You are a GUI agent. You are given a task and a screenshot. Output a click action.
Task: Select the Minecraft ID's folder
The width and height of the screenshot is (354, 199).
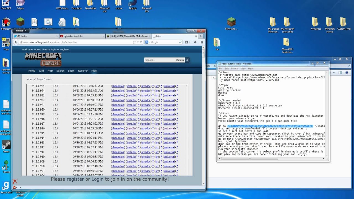coord(147,6)
